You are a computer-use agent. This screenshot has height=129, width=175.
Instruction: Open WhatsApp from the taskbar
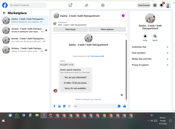(17, 115)
